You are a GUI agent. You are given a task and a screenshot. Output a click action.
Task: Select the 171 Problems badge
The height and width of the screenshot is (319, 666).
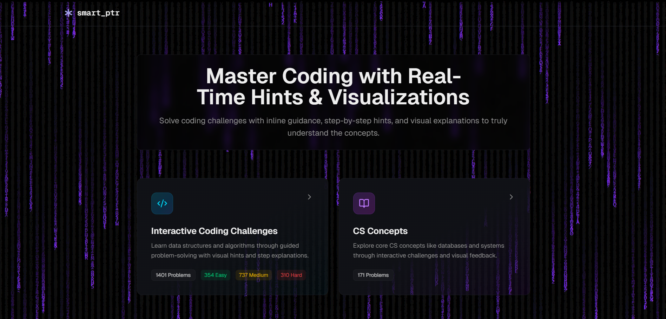click(373, 275)
